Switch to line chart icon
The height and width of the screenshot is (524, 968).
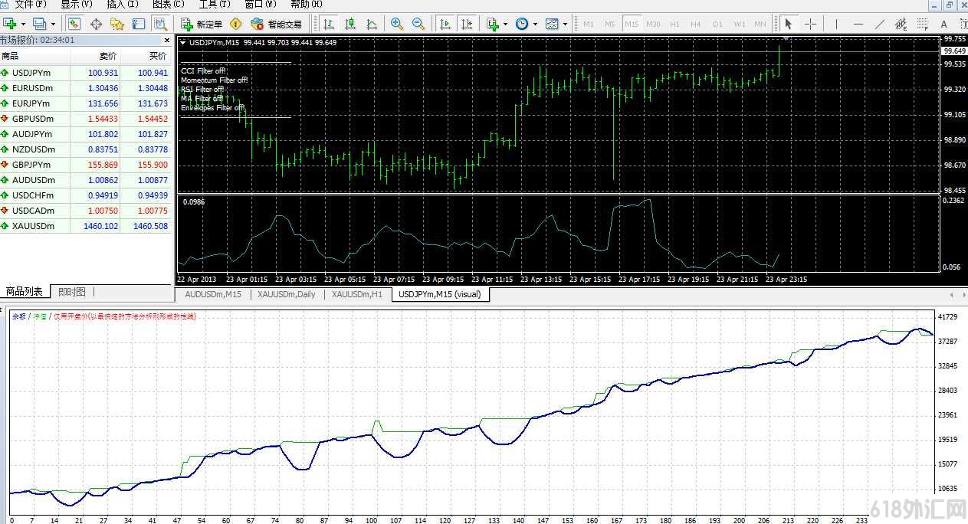tap(371, 24)
